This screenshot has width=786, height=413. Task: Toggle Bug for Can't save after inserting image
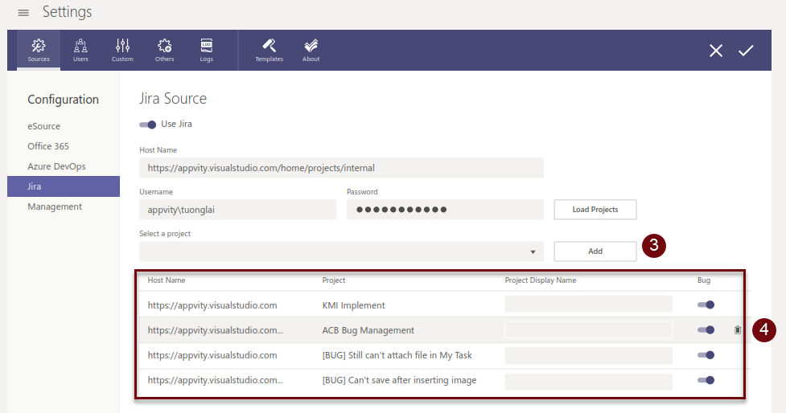(x=706, y=380)
